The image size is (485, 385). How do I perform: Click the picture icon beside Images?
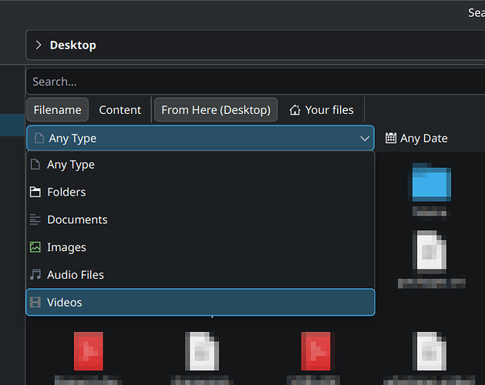35,247
